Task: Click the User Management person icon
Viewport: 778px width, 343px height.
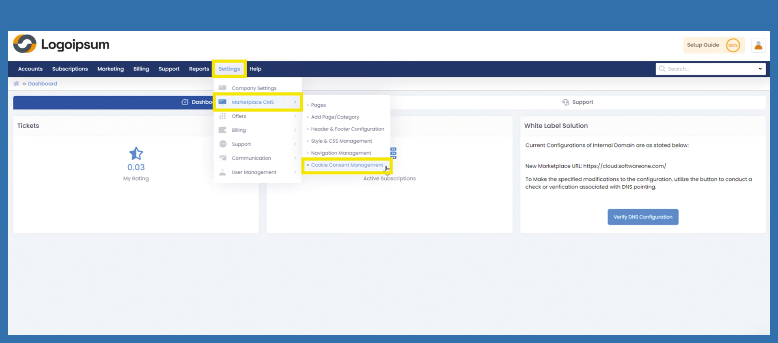Action: [222, 172]
